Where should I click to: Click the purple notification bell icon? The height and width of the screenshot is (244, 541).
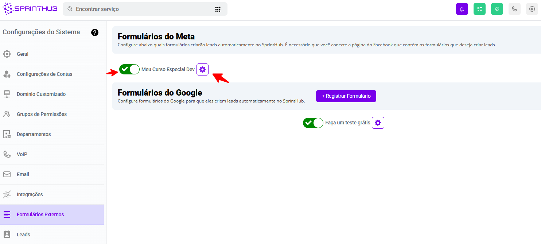pyautogui.click(x=462, y=9)
